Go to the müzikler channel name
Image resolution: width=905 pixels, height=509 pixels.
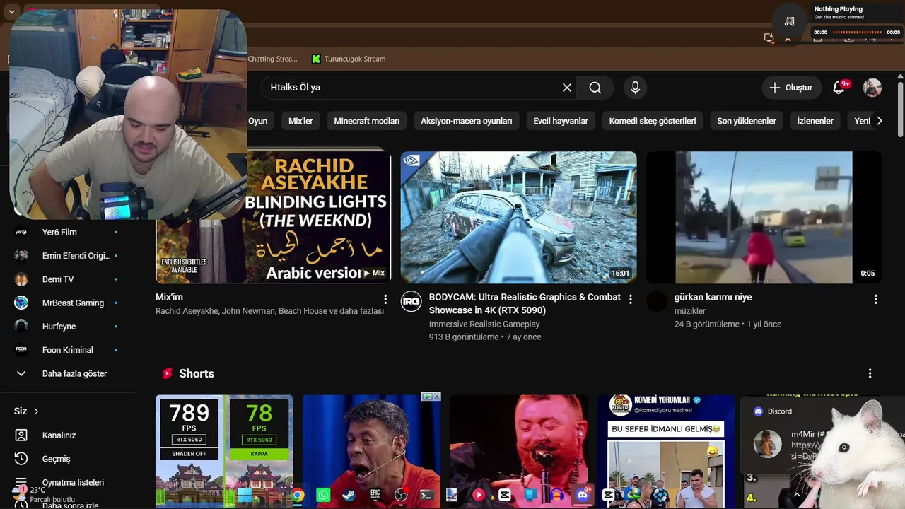point(690,311)
